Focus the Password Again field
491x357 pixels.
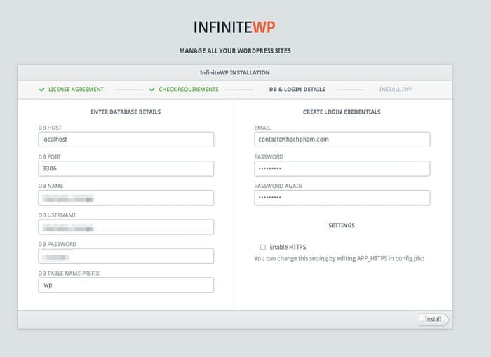click(x=342, y=198)
